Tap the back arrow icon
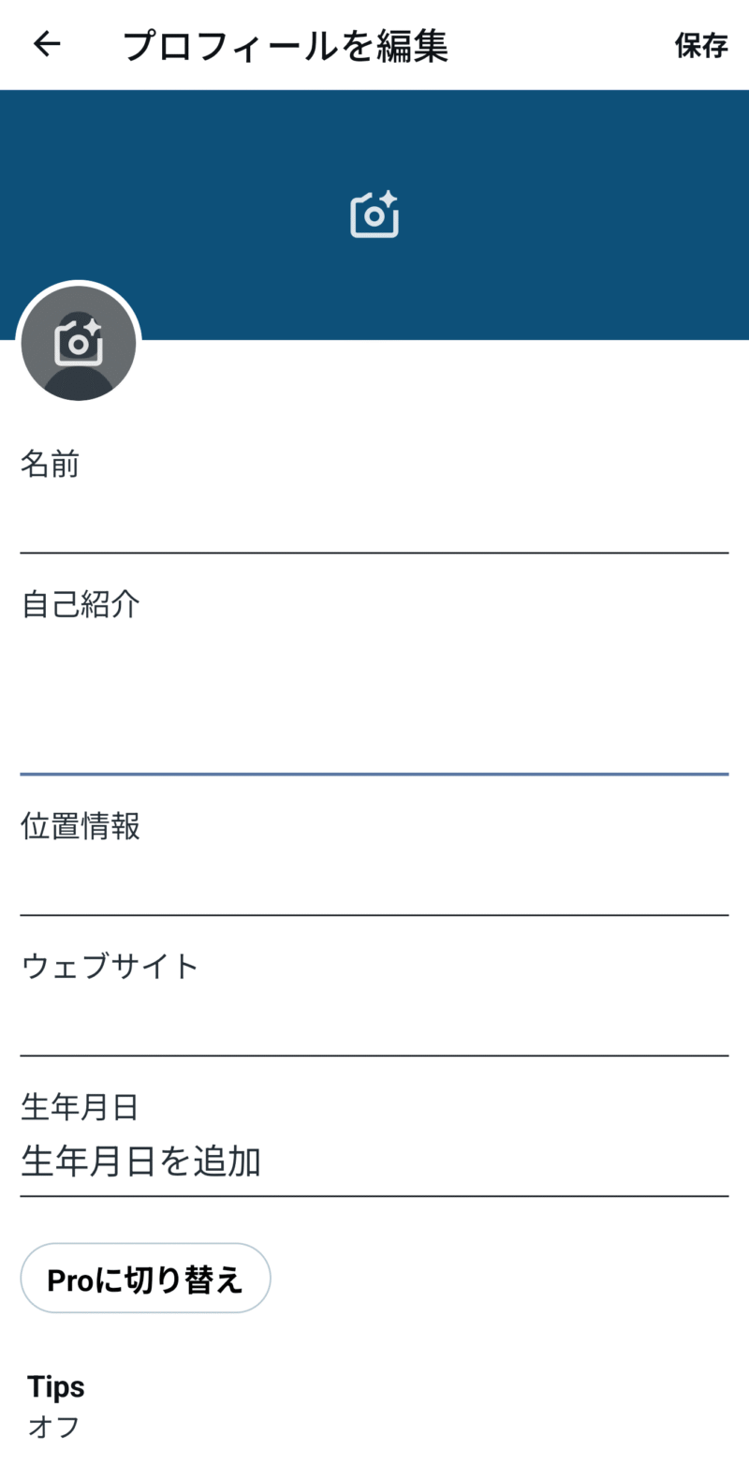The height and width of the screenshot is (1465, 749). [47, 44]
